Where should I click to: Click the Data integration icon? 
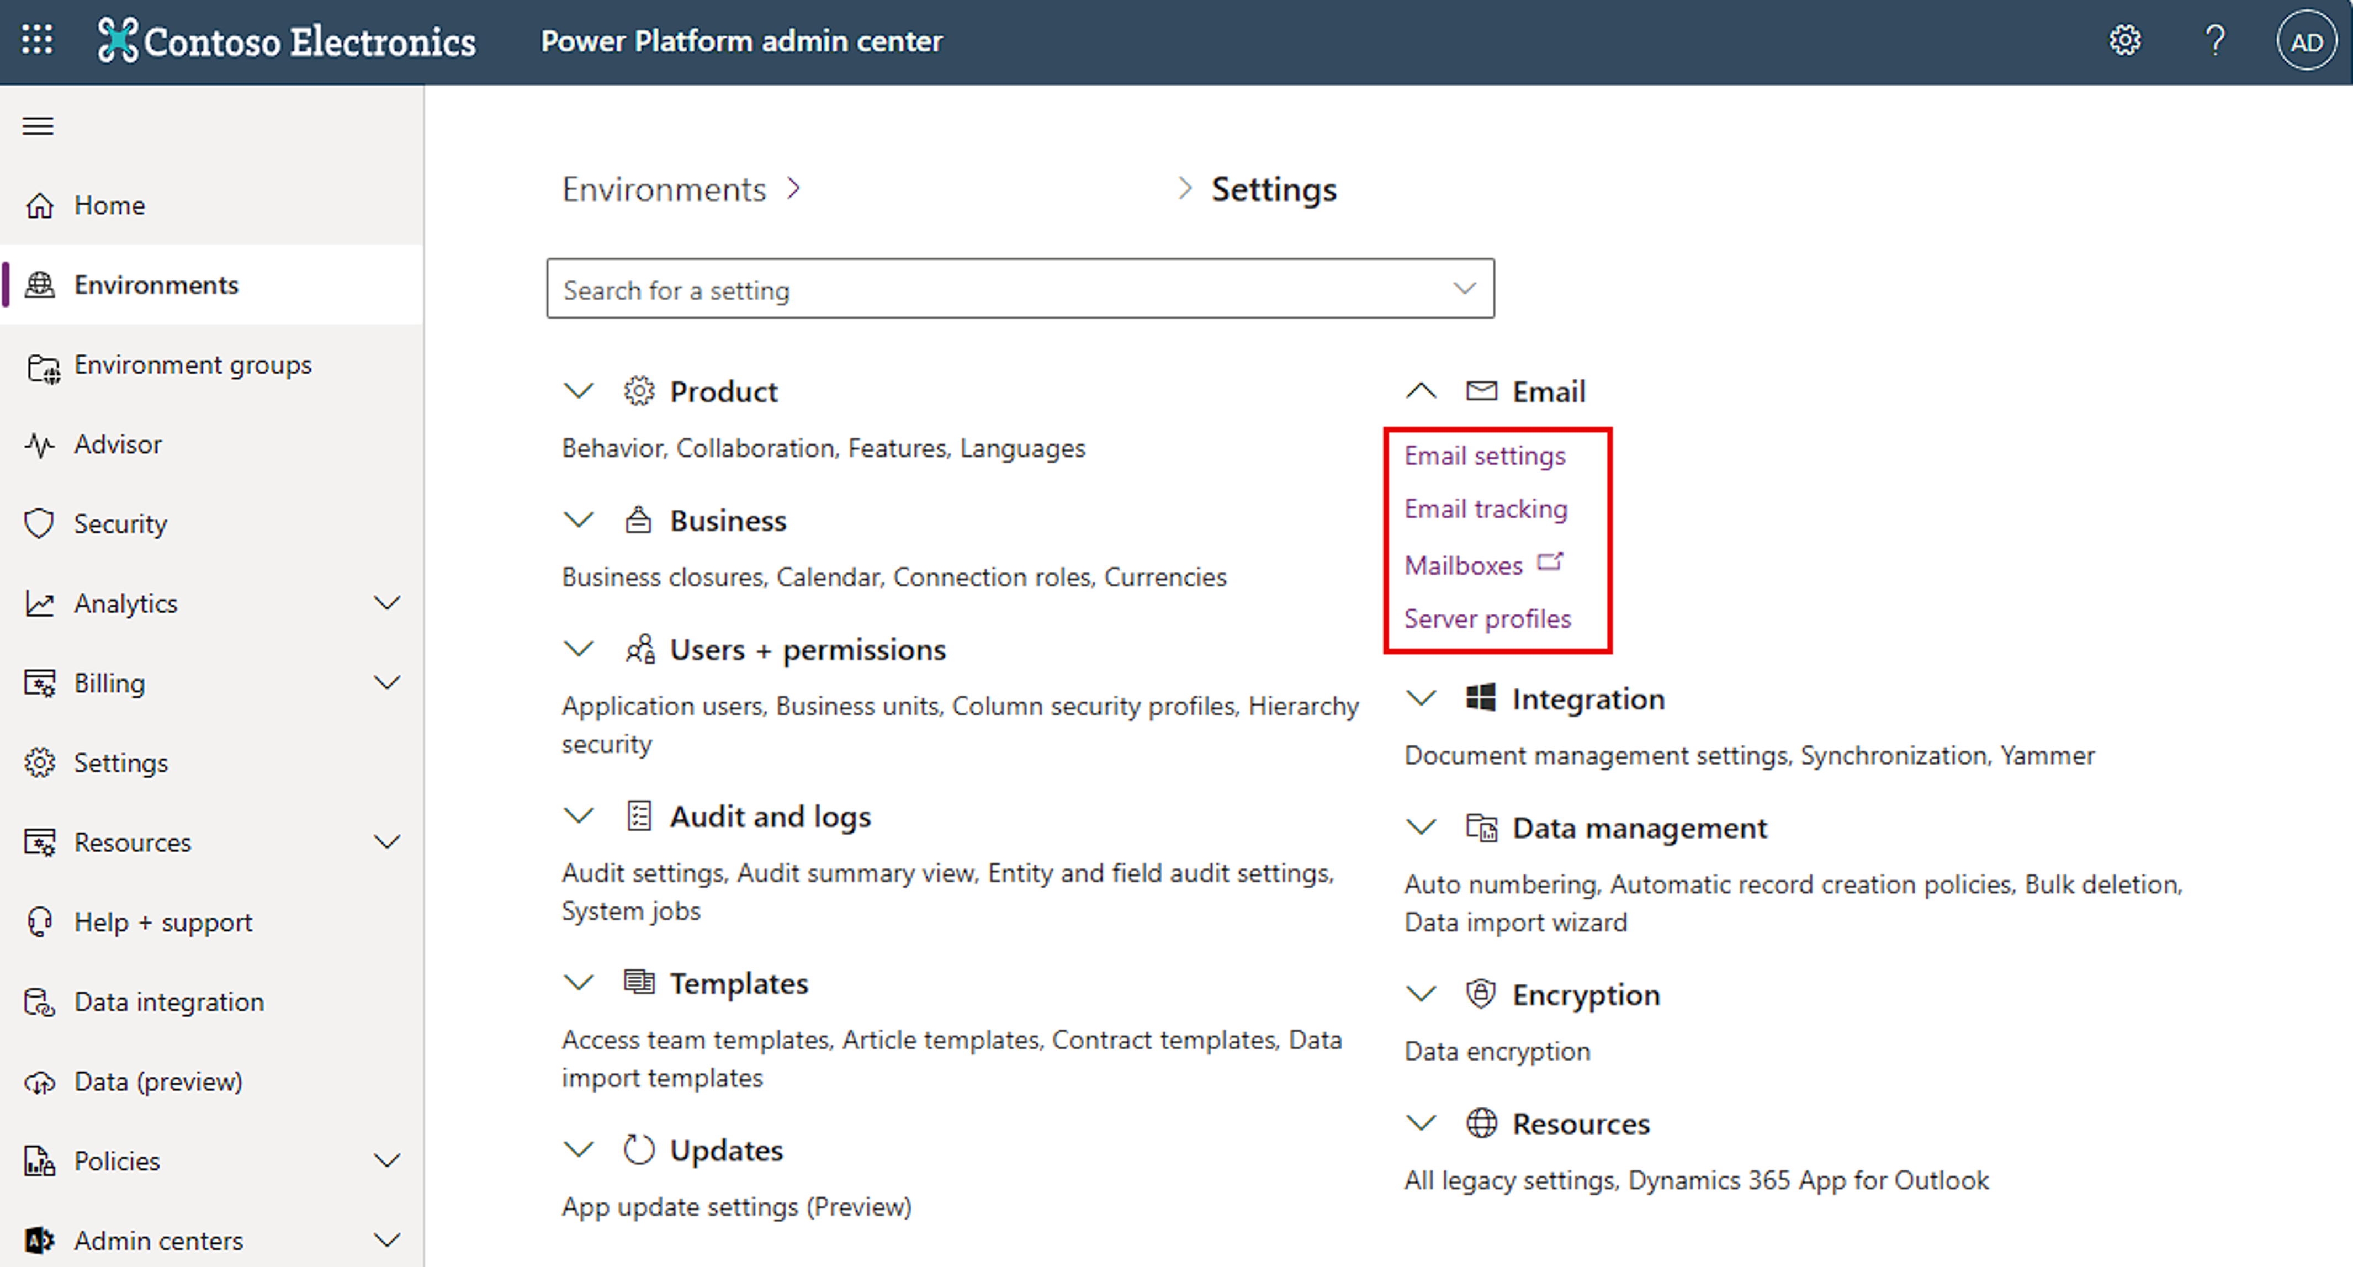[39, 1002]
